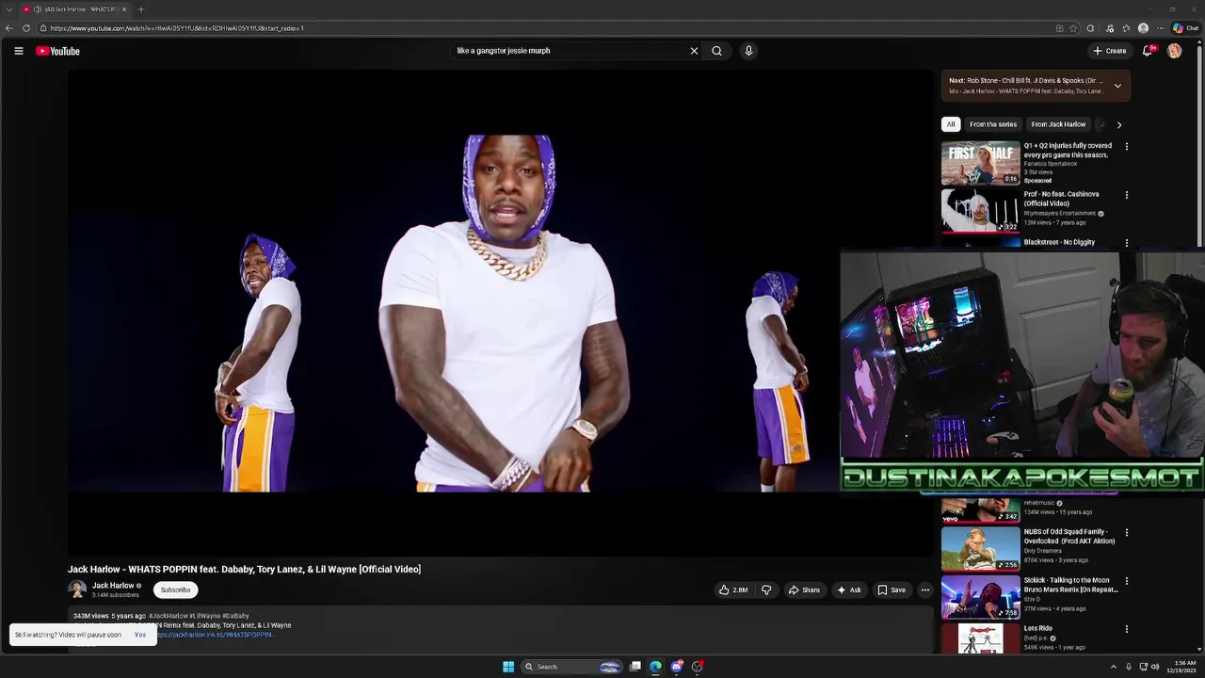This screenshot has width=1205, height=678.
Task: Open Jack Harlow channel avatar
Action: pyautogui.click(x=77, y=589)
